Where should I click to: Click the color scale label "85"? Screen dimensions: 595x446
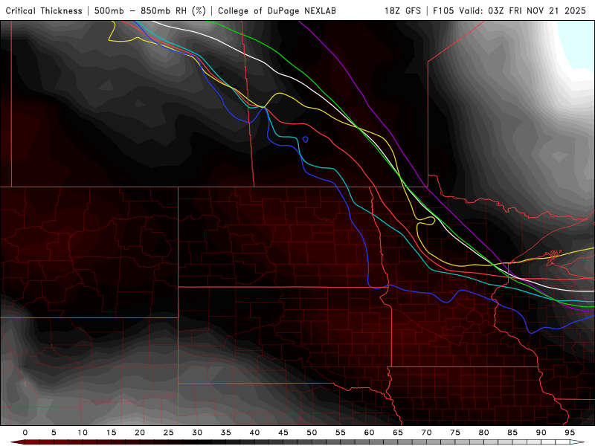[x=512, y=433]
